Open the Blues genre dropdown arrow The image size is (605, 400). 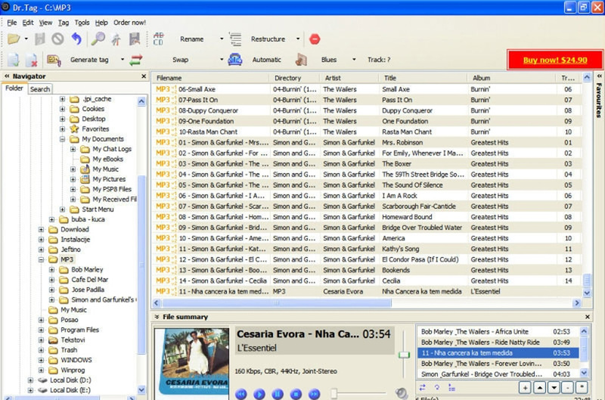[354, 60]
